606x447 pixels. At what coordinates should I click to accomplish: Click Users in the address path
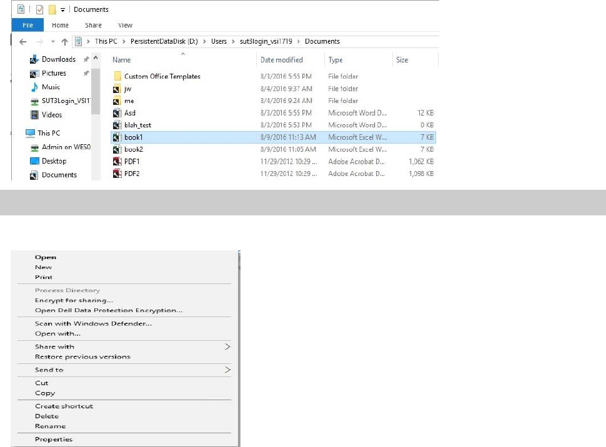(219, 41)
